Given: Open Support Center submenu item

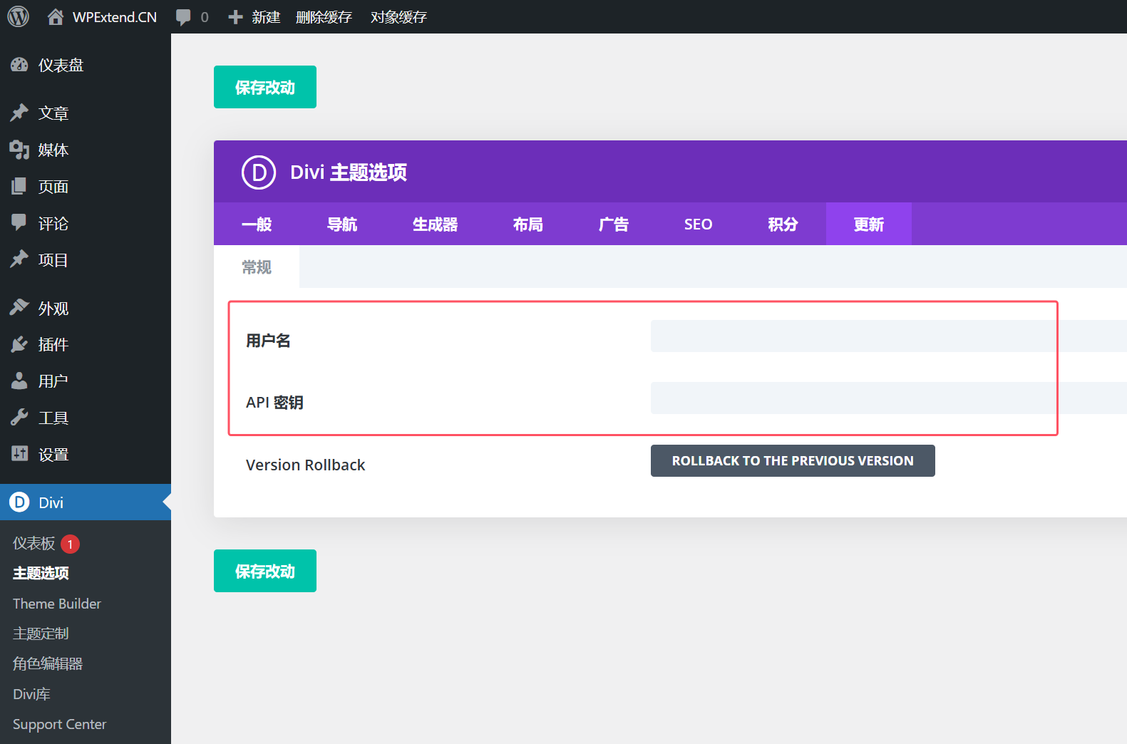Looking at the screenshot, I should point(60,724).
